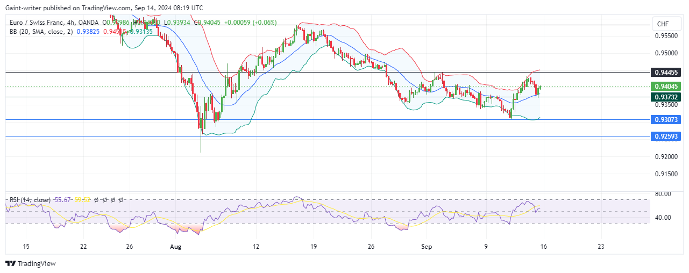The height and width of the screenshot is (273, 689).
Task: Click the 22 date label on time axis
Action: coord(83,247)
